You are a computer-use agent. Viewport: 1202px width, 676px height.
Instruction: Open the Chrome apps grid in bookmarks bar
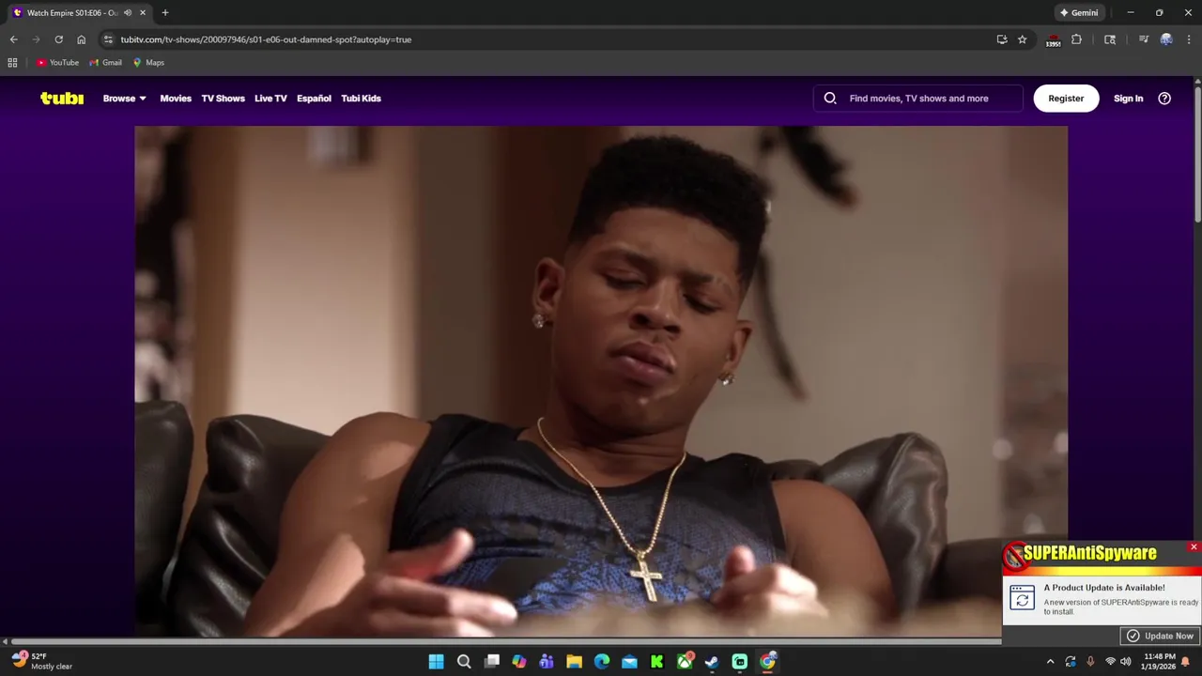[x=12, y=63]
